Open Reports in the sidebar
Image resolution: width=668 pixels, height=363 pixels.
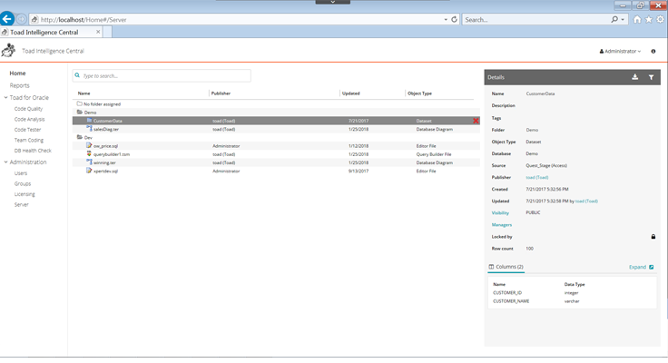click(19, 85)
